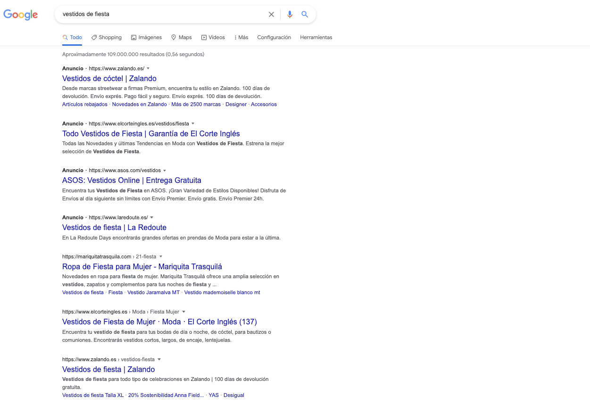
Task: Click 'Artículos rebajados' sitelink
Action: 85,104
